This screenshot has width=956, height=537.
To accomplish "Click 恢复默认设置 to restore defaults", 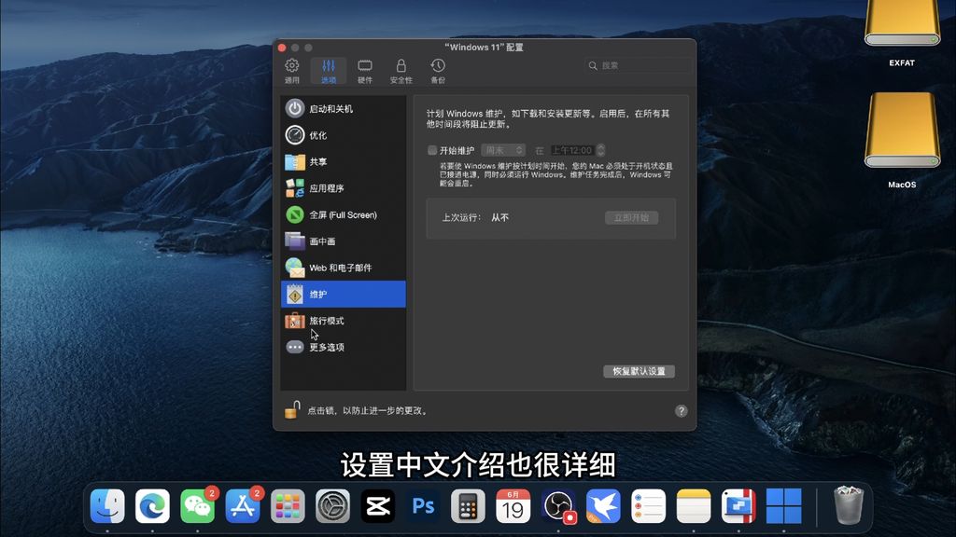I will pos(639,371).
